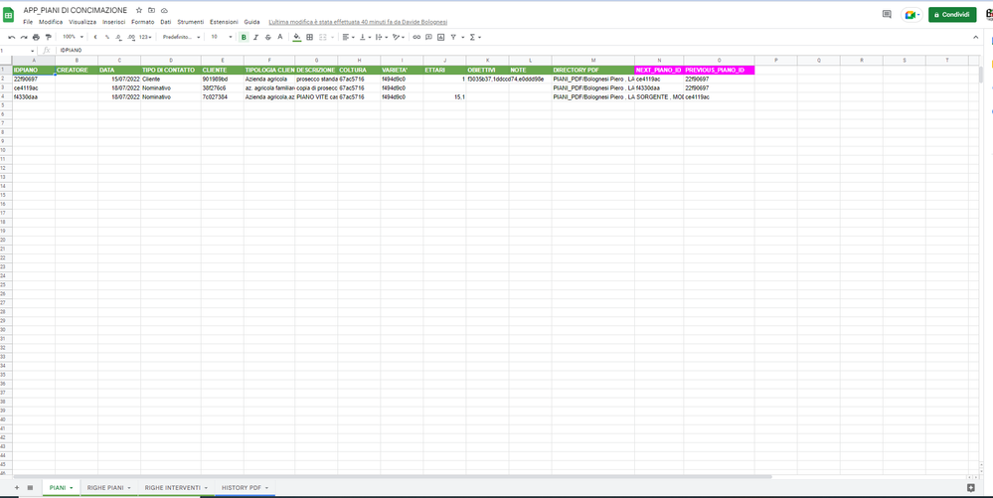Viewport: 993px width, 498px height.
Task: Open the Predefinito font dropdown
Action: coord(181,38)
